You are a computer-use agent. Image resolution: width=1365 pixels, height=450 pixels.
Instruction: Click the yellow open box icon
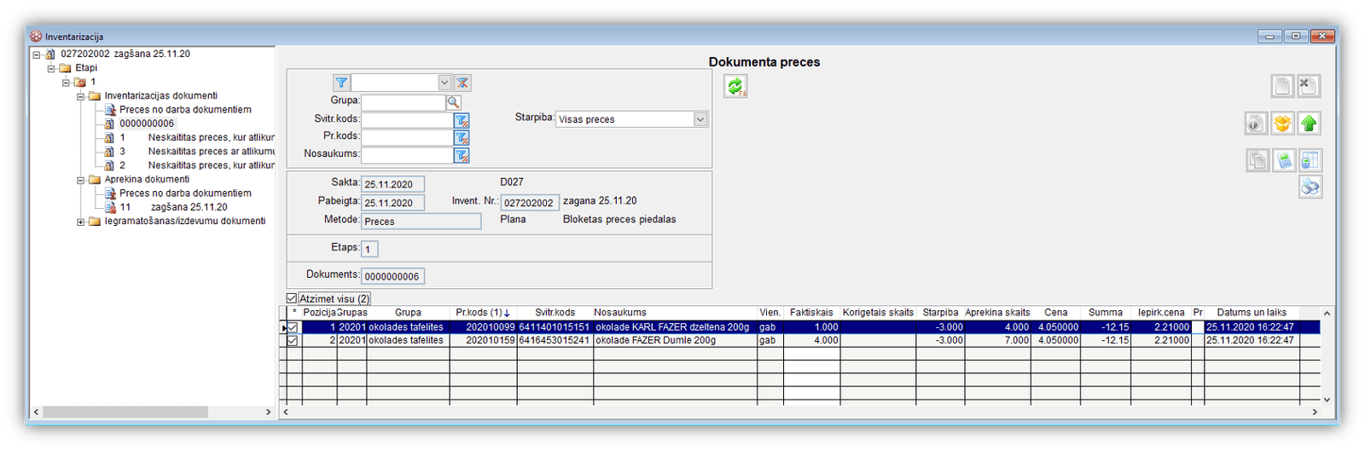click(1281, 124)
